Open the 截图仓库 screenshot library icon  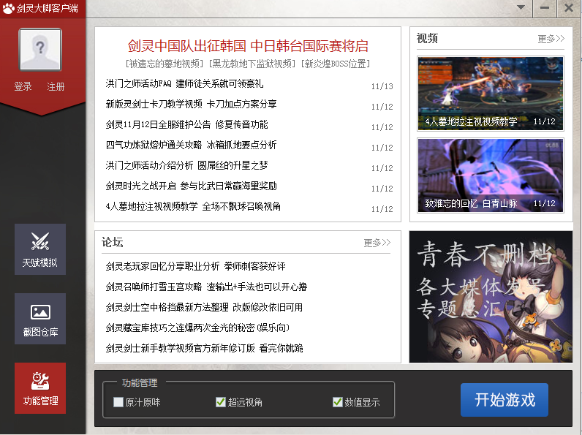(x=40, y=319)
